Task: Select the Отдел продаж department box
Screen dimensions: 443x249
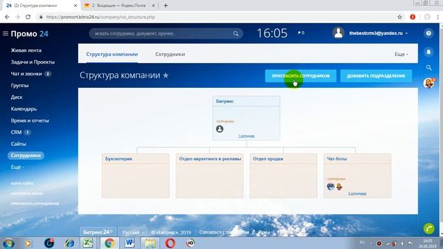Action: 283,176
